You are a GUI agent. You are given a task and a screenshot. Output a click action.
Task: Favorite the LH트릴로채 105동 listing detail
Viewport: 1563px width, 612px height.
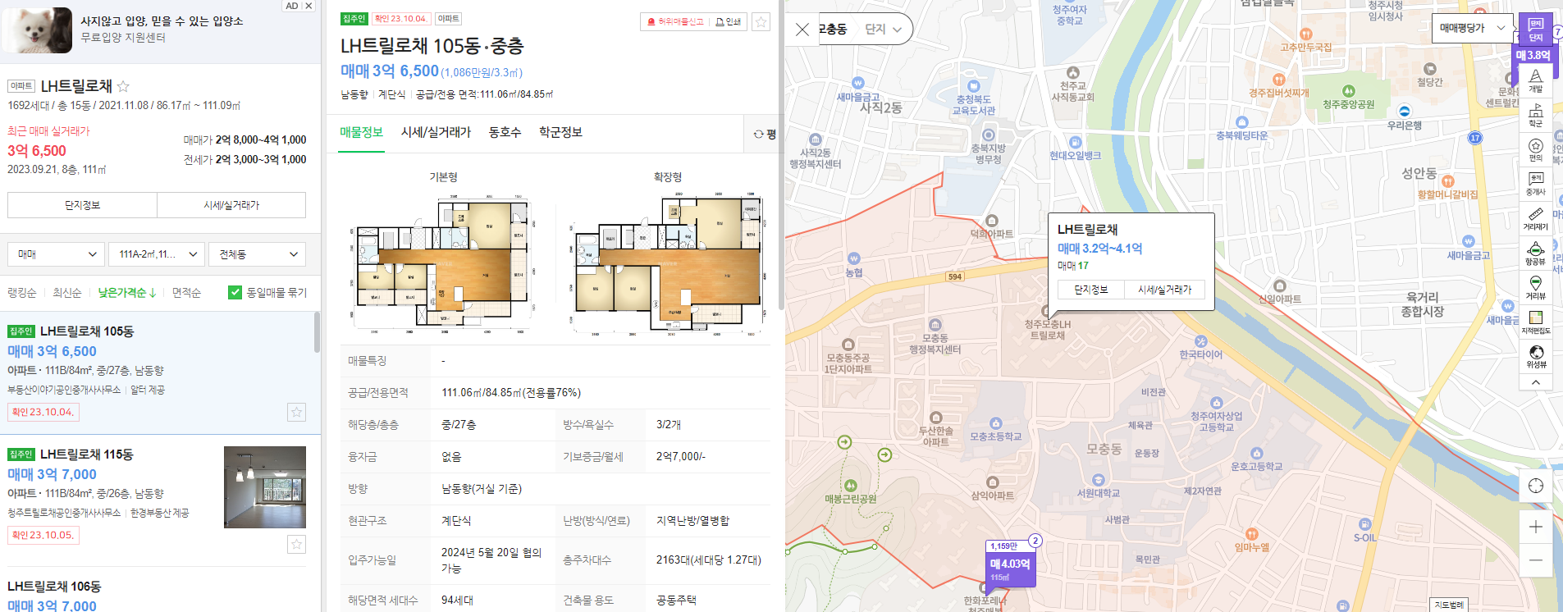coord(761,22)
